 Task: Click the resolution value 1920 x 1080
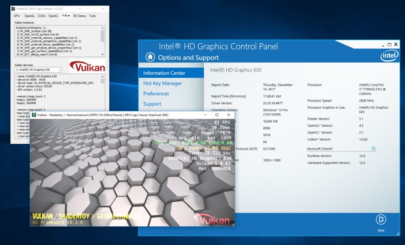pyautogui.click(x=271, y=160)
